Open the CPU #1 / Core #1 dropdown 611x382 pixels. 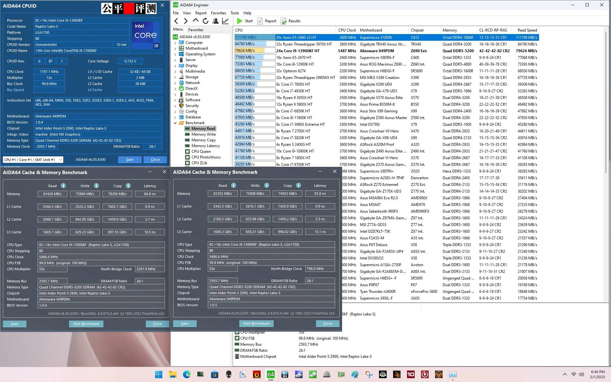coord(60,159)
